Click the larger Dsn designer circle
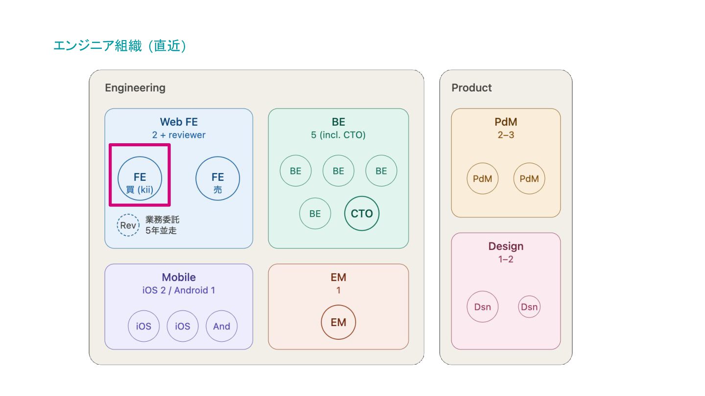The width and height of the screenshot is (705, 396). click(x=482, y=307)
